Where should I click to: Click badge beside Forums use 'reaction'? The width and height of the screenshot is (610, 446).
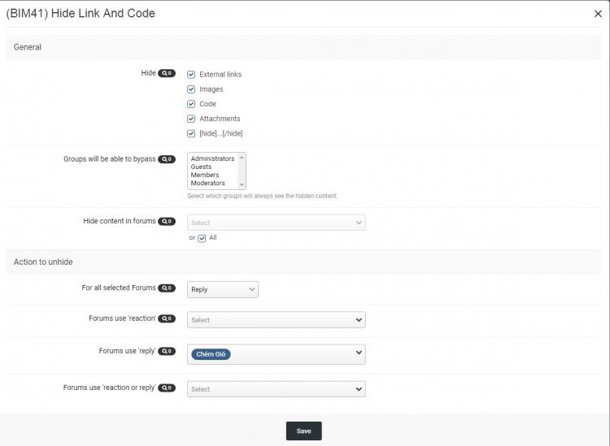click(167, 318)
